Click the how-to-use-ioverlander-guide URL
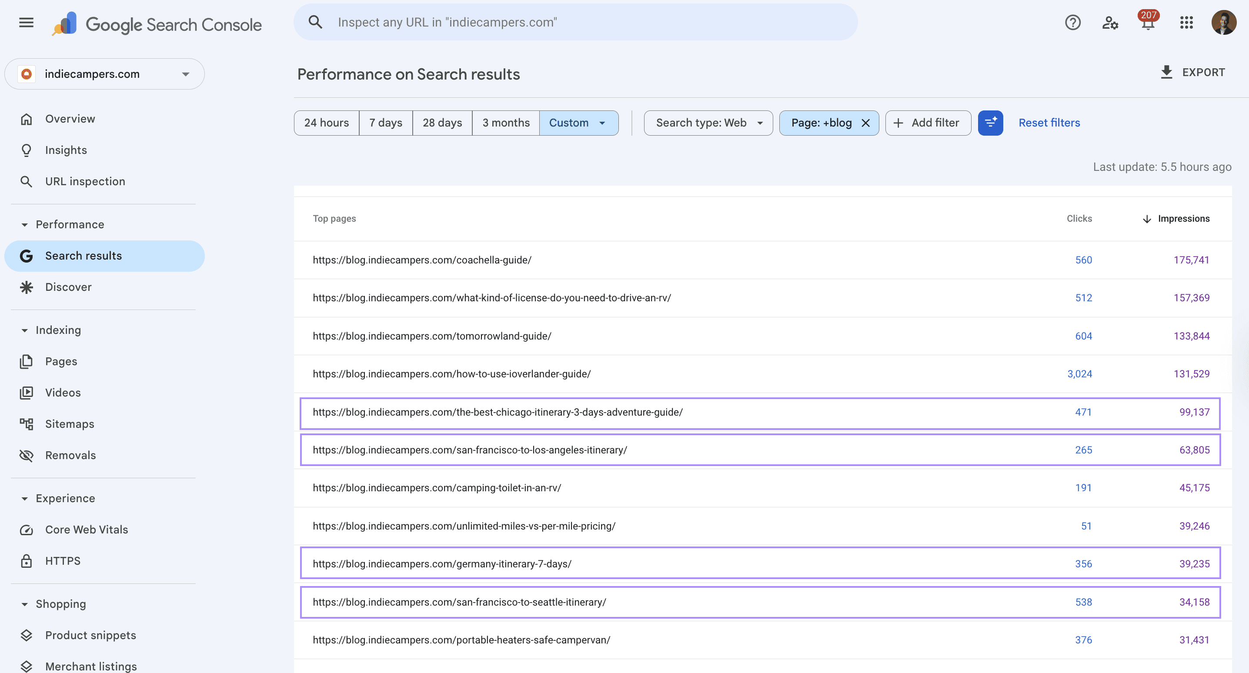This screenshot has height=673, width=1249. click(x=451, y=374)
